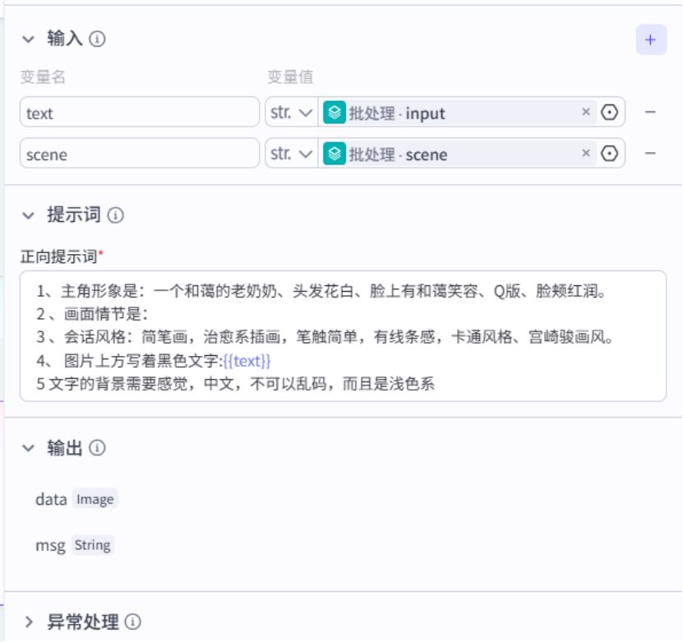
Task: Click info icon beside 提示词 heading
Action: (116, 215)
